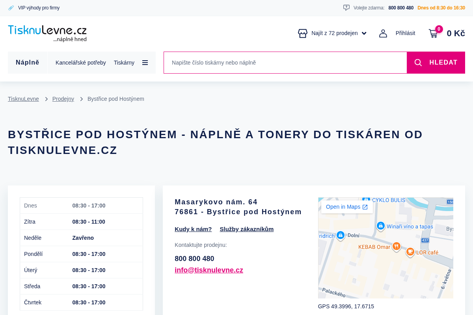The height and width of the screenshot is (315, 473).
Task: Click the Čtvrtek hours row
Action: coord(81,302)
